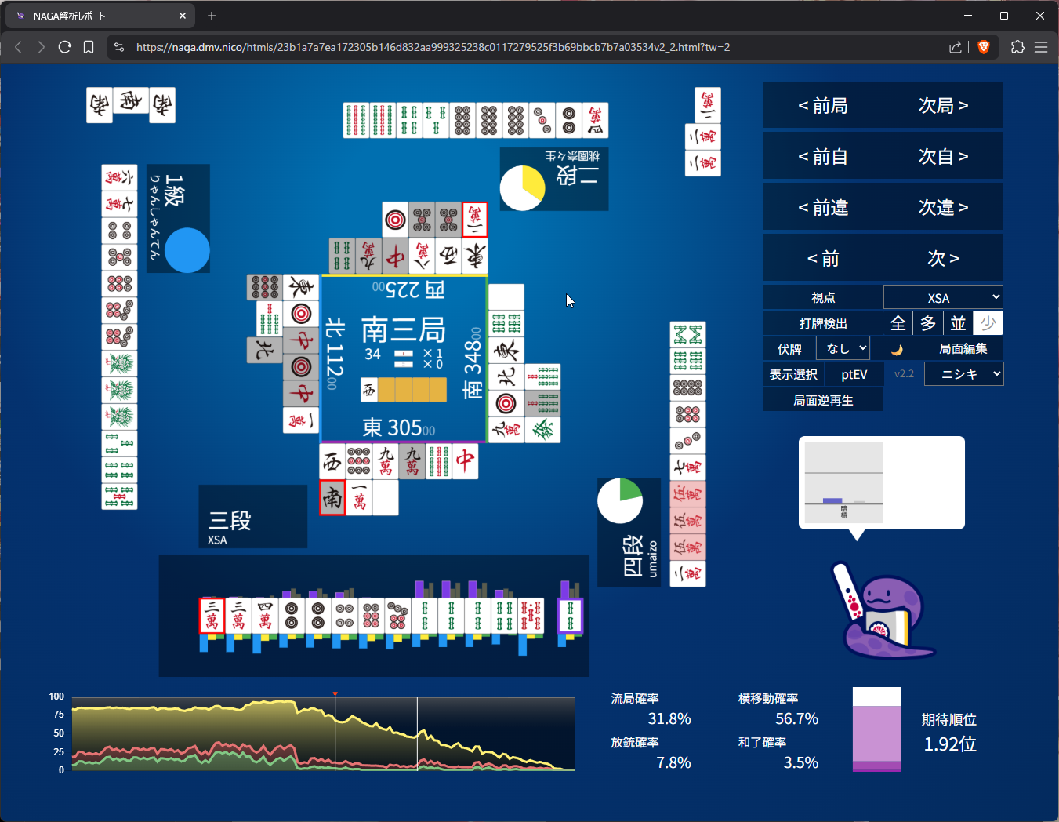Image resolution: width=1059 pixels, height=822 pixels.
Task: Click the bookmark icon in the toolbar
Action: [89, 47]
